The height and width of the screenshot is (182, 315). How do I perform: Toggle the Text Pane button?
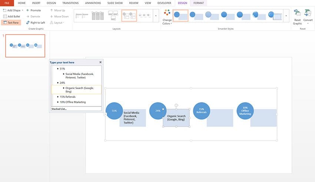click(x=11, y=23)
